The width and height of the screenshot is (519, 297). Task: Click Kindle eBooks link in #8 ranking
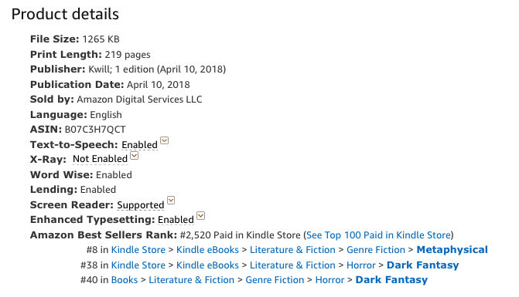click(x=207, y=250)
